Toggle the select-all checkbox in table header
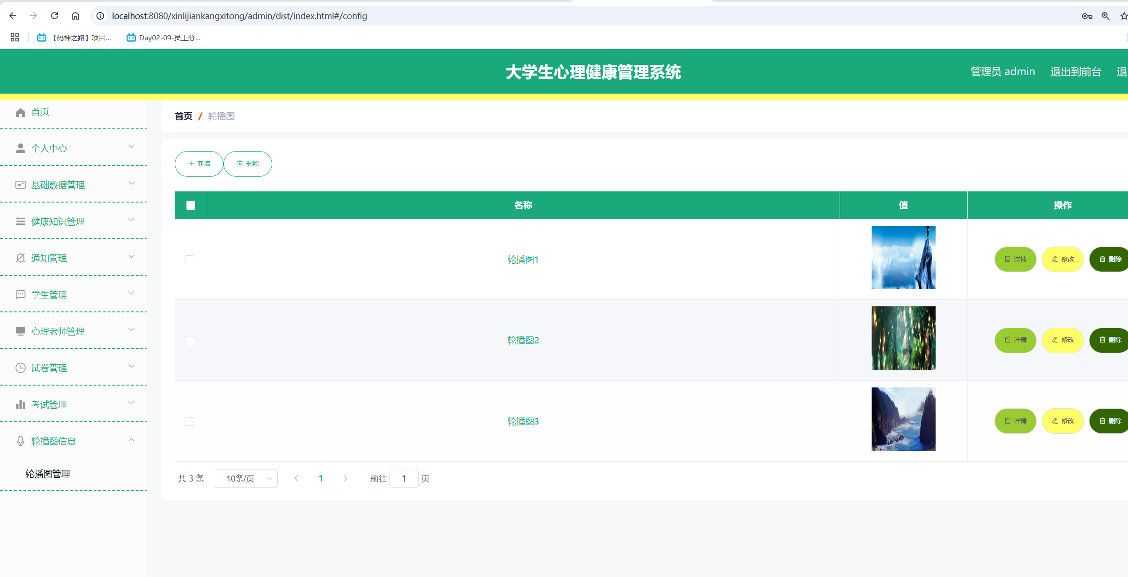Screen dimensions: 1128x577 [x=191, y=205]
